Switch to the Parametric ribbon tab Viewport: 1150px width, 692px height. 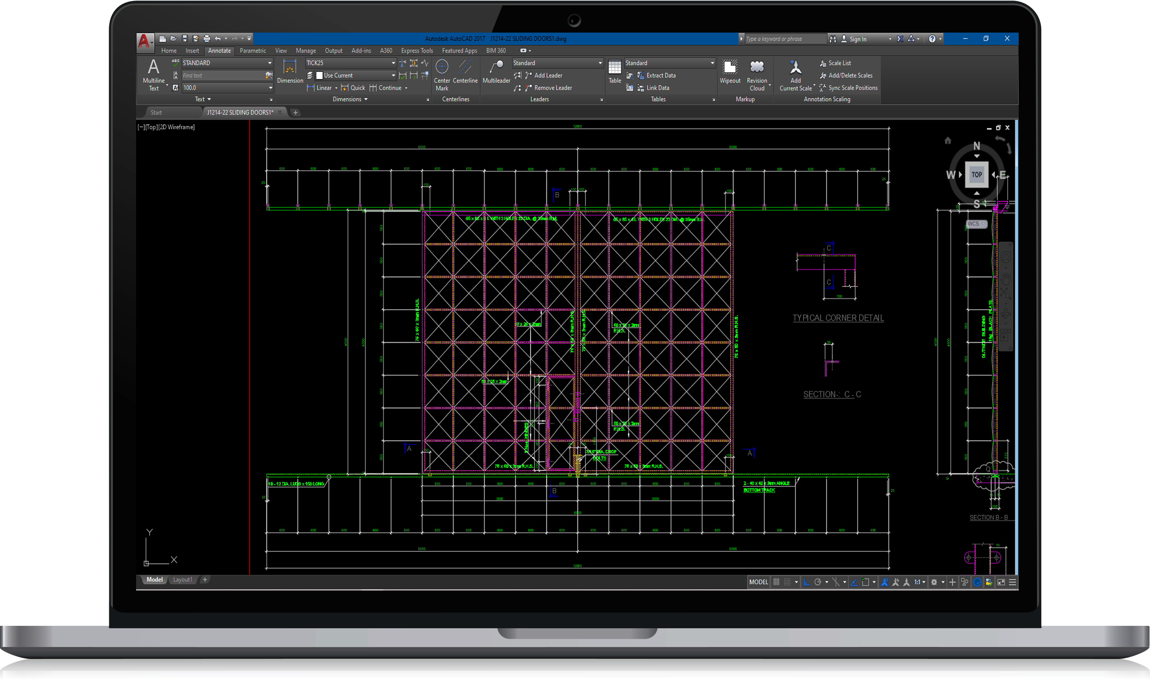pos(253,50)
